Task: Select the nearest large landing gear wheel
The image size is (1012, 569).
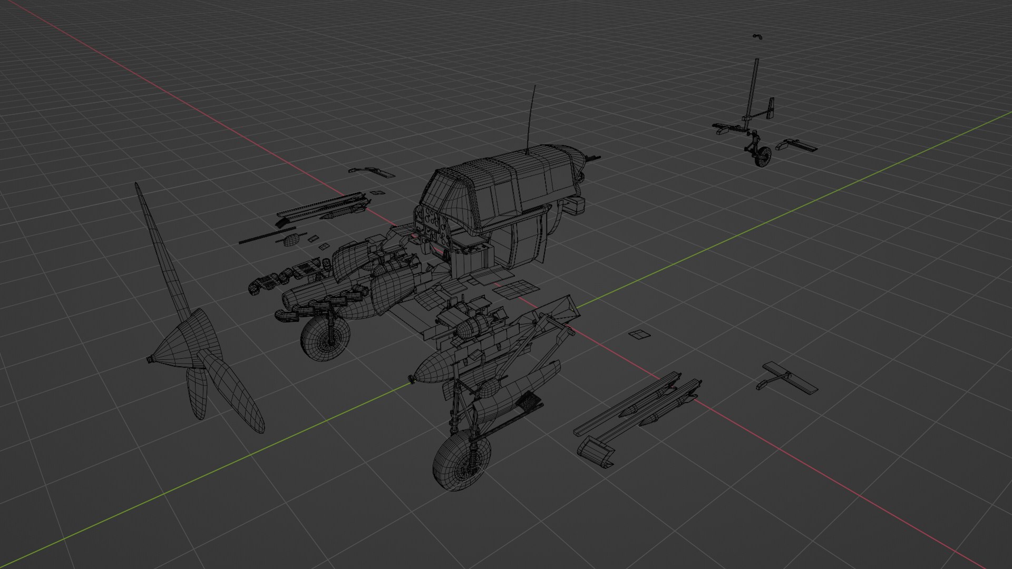Action: [x=461, y=460]
